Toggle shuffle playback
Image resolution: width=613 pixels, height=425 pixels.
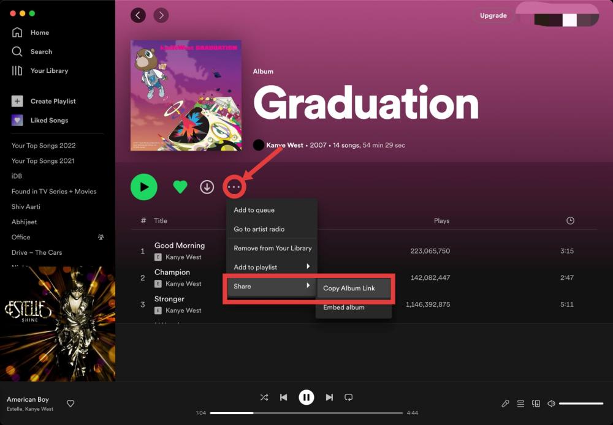(x=264, y=397)
